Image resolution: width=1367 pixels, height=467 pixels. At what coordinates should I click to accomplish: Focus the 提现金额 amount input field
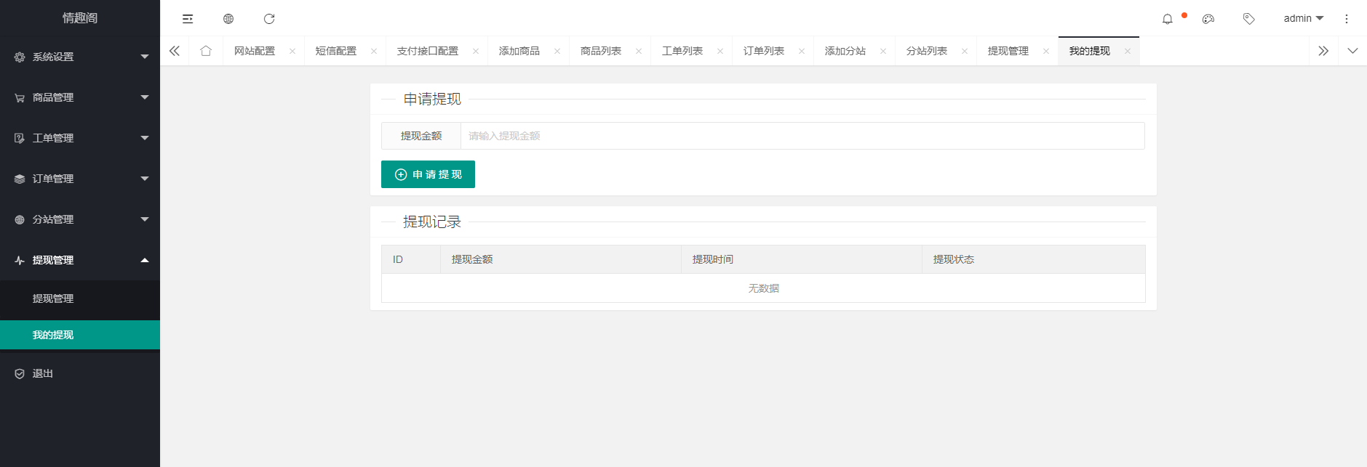click(x=802, y=136)
